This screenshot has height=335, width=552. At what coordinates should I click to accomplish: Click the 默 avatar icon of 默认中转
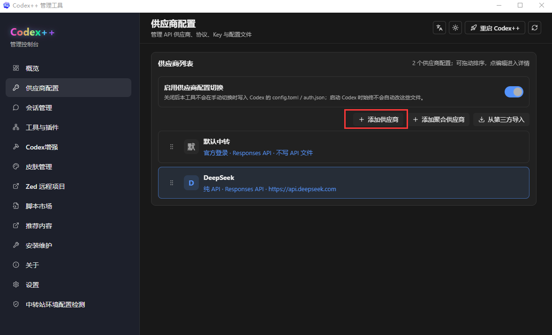(191, 147)
